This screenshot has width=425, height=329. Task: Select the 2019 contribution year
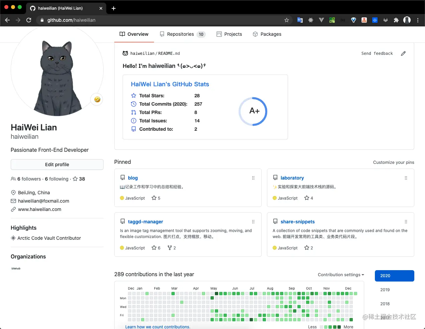[x=385, y=290]
